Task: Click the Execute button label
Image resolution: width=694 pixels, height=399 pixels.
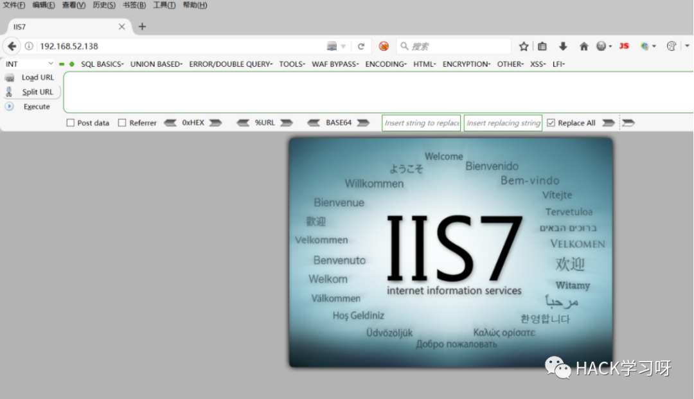Action: (37, 107)
